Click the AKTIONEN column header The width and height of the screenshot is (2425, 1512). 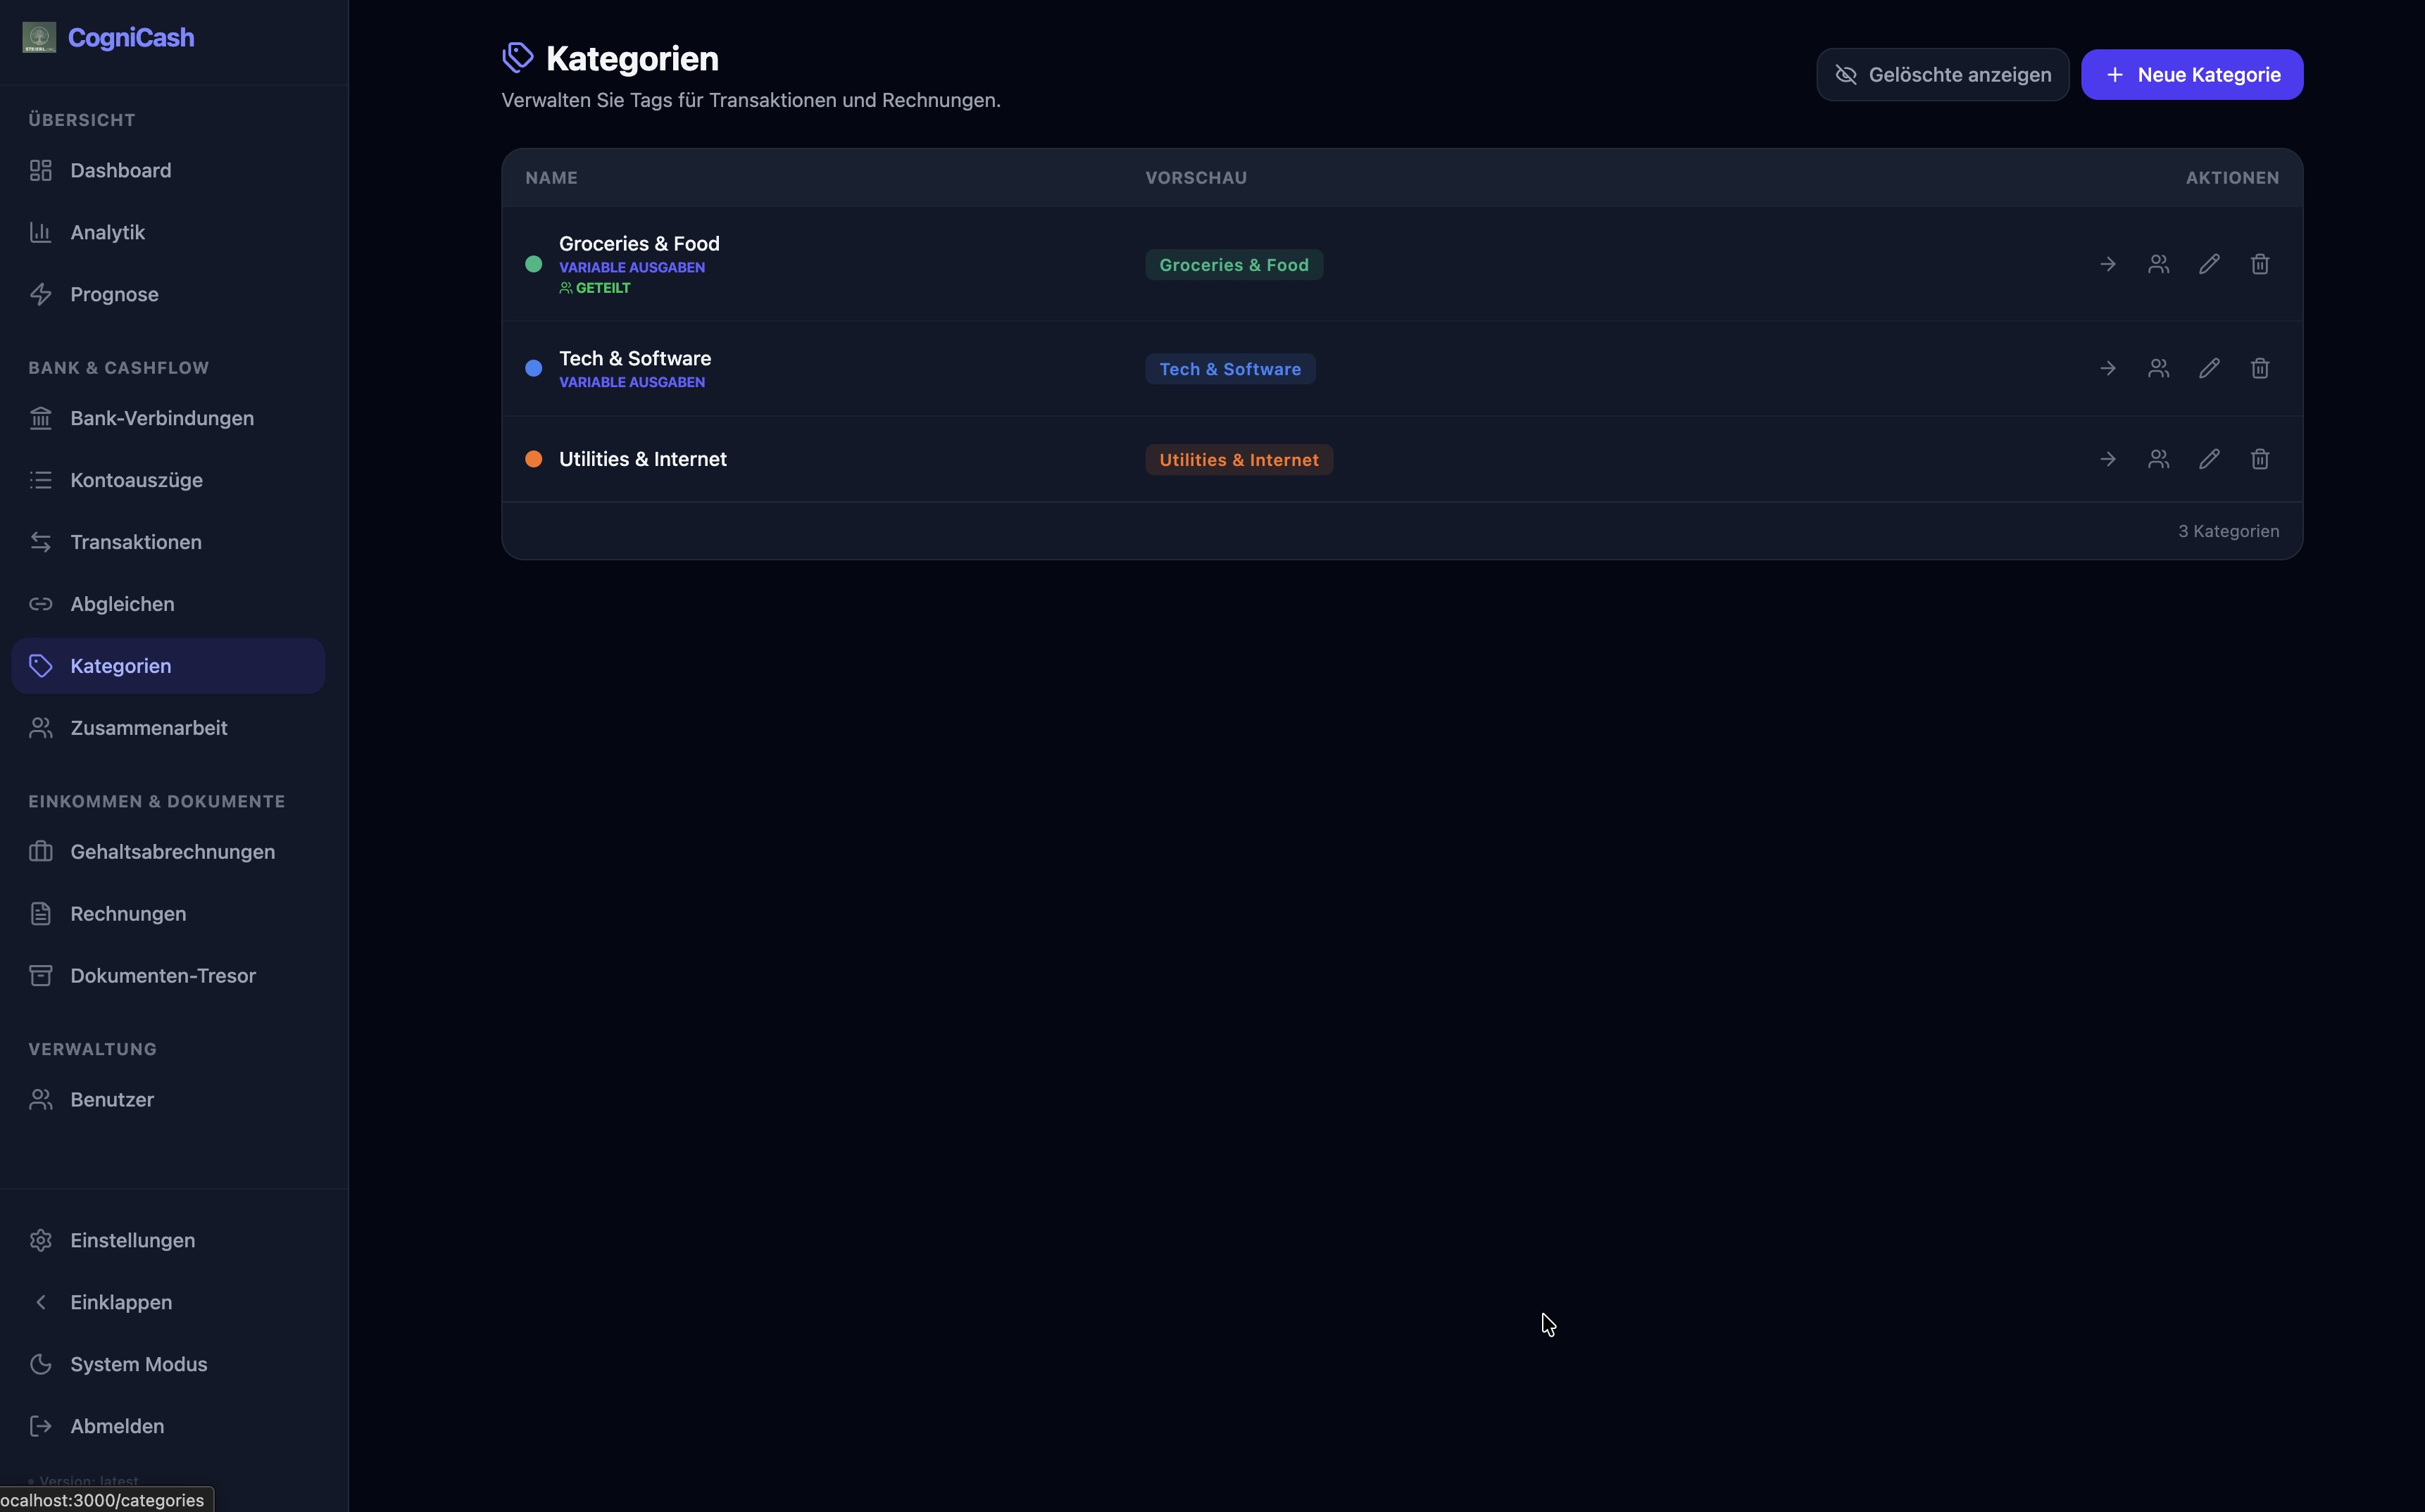(2232, 178)
